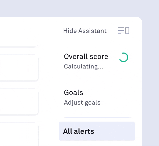Click the blank white area beside the Goals heading

(111, 93)
